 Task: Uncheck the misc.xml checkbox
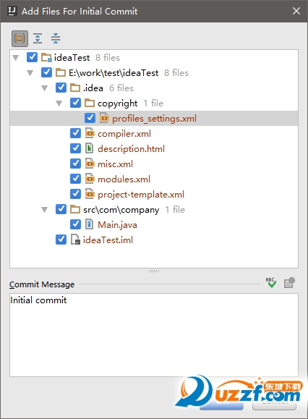75,164
